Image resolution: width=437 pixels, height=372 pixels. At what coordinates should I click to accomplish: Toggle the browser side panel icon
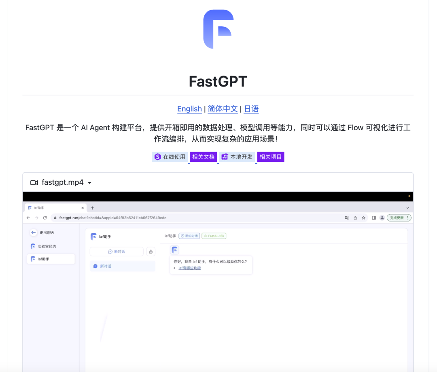[374, 218]
